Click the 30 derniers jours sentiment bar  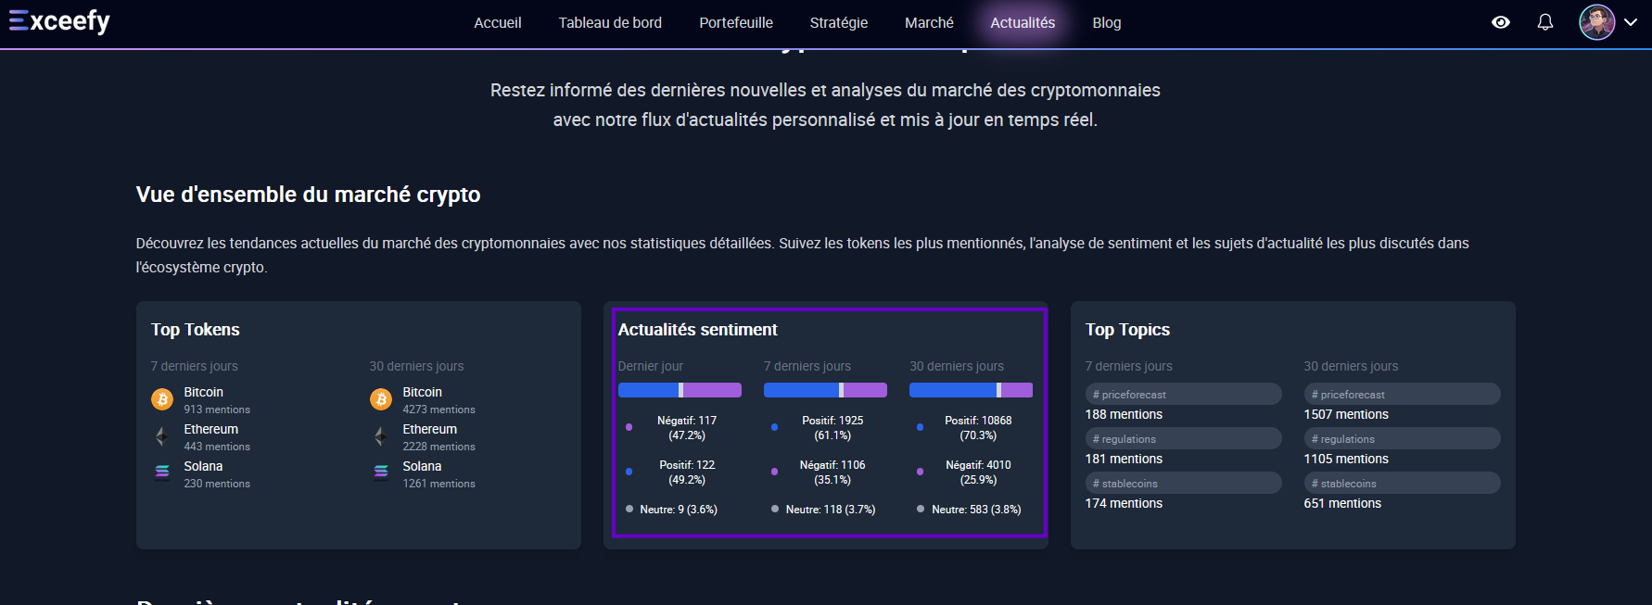971,390
